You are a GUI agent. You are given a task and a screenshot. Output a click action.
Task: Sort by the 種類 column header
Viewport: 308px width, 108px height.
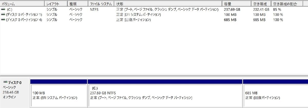pyautogui.click(x=78, y=4)
